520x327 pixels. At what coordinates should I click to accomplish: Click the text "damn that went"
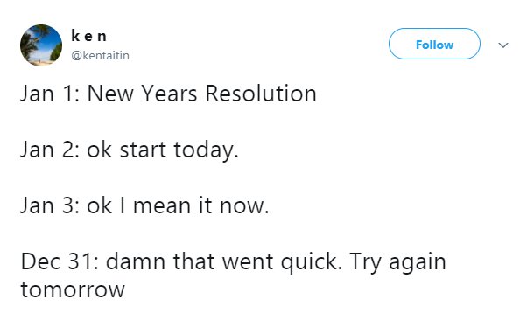[189, 261]
